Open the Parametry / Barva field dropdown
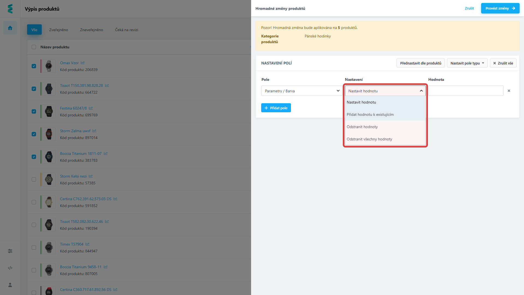Screen dimensions: 524x295 302,91
